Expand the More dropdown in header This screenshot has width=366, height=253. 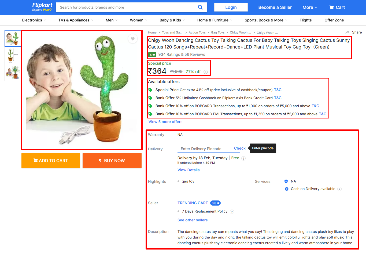coord(310,7)
